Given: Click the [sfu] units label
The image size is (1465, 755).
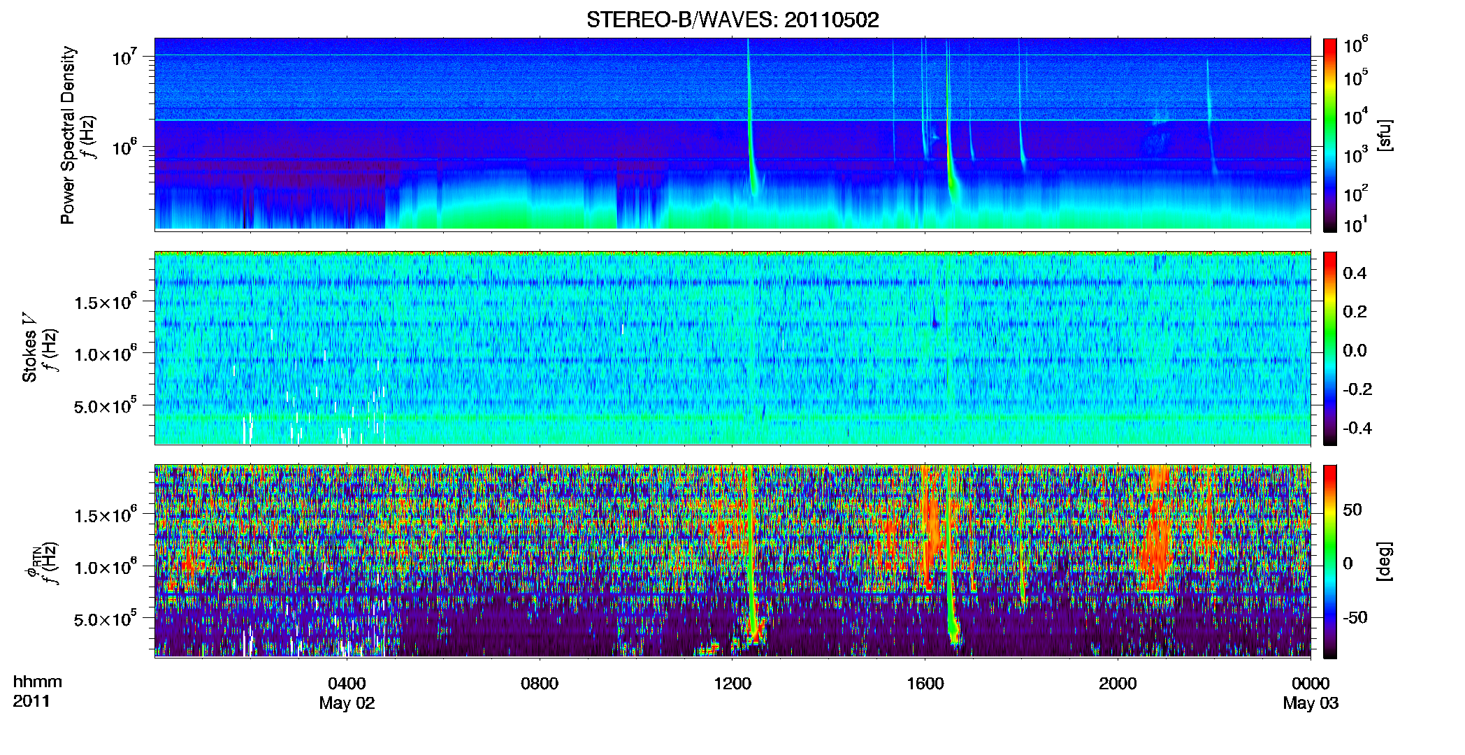Looking at the screenshot, I should coord(1385,135).
